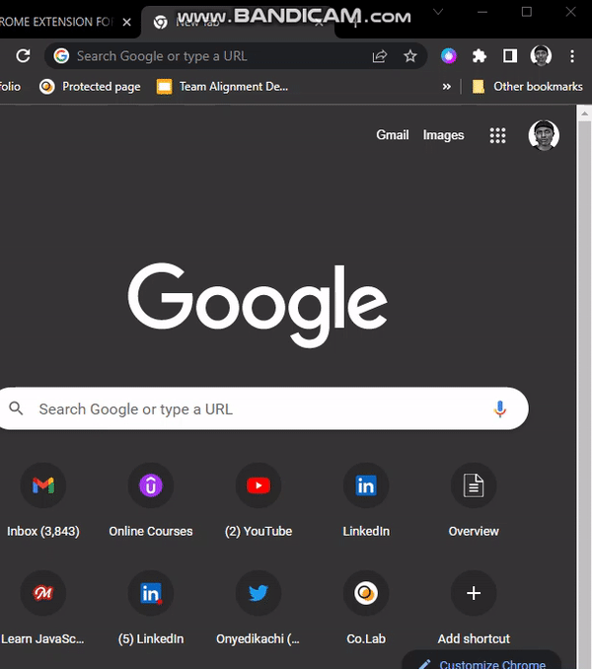Open the Onyedikachi Twitter shortcut

(x=259, y=609)
